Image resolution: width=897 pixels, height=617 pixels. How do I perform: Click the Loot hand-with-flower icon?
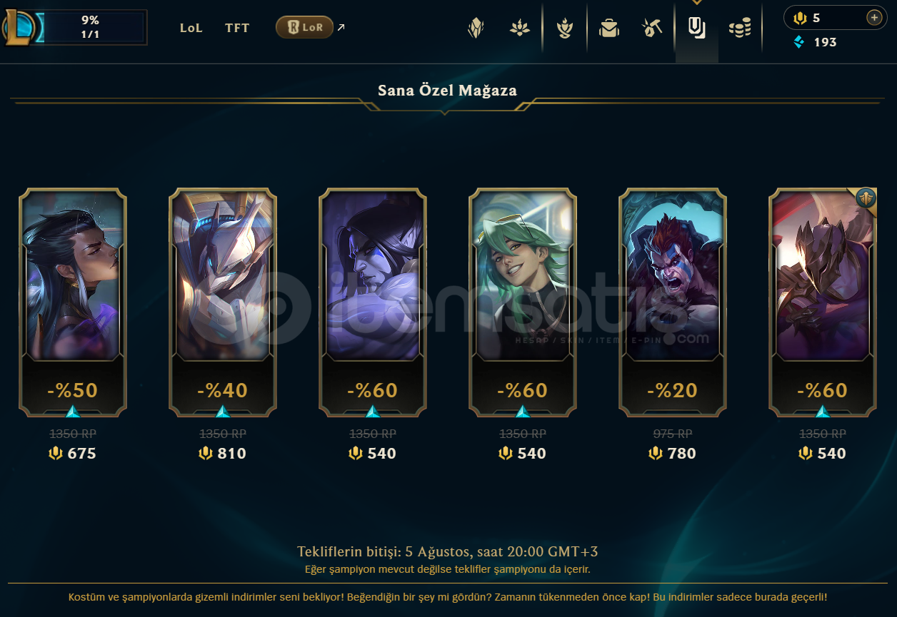pos(565,29)
